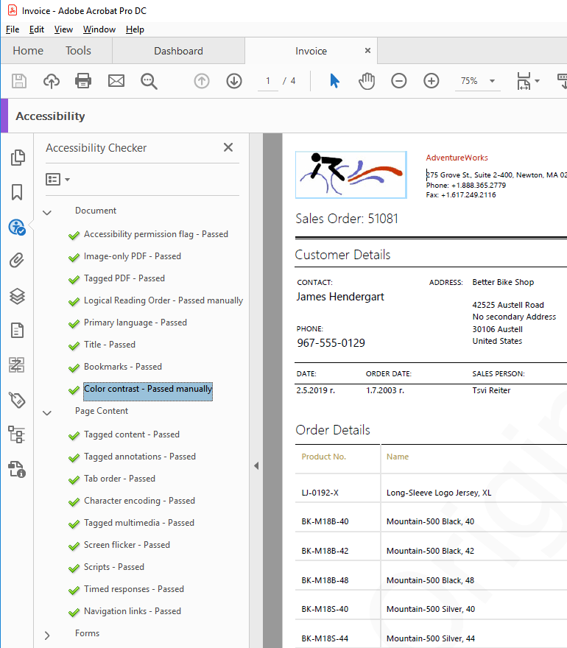567x648 pixels.
Task: Collapse the Page Content tree section
Action: [47, 412]
